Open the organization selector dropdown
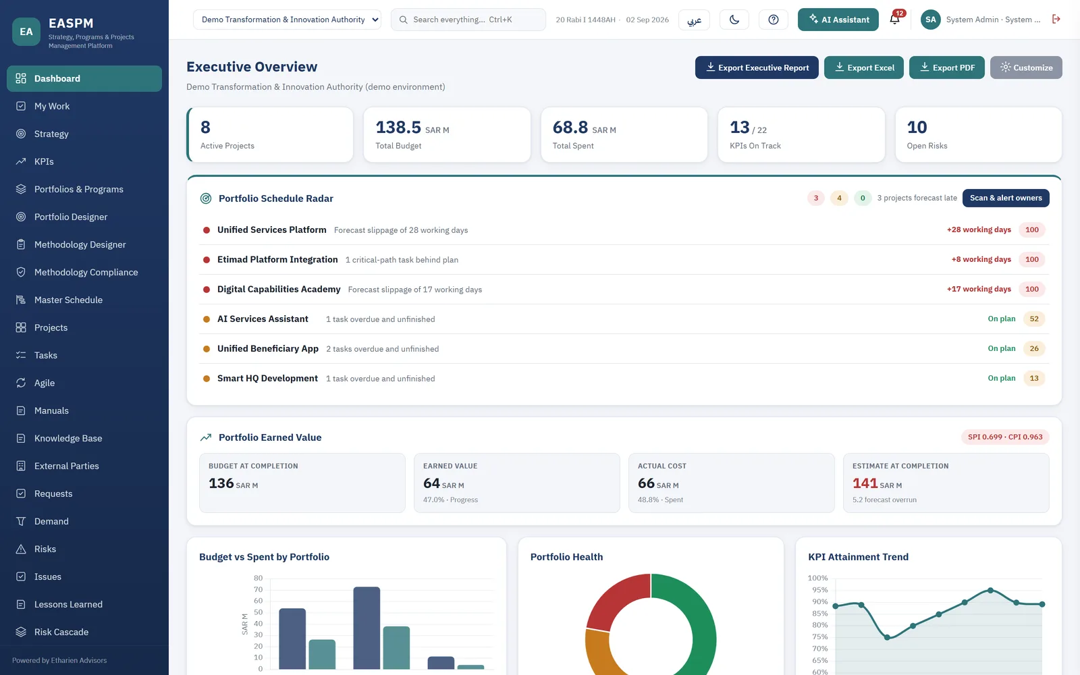 287,20
